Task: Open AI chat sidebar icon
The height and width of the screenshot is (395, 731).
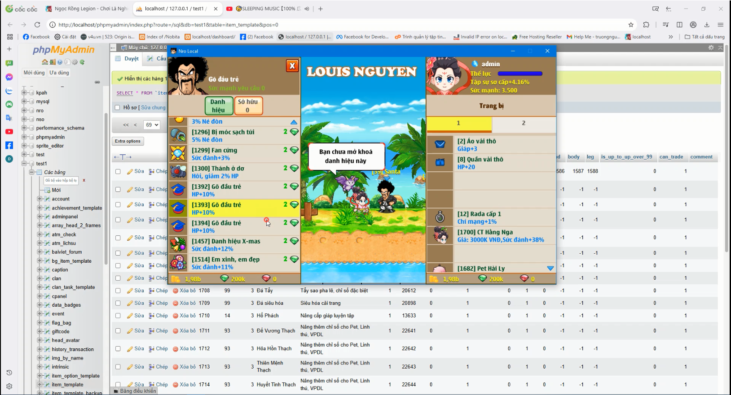Action: (x=9, y=63)
